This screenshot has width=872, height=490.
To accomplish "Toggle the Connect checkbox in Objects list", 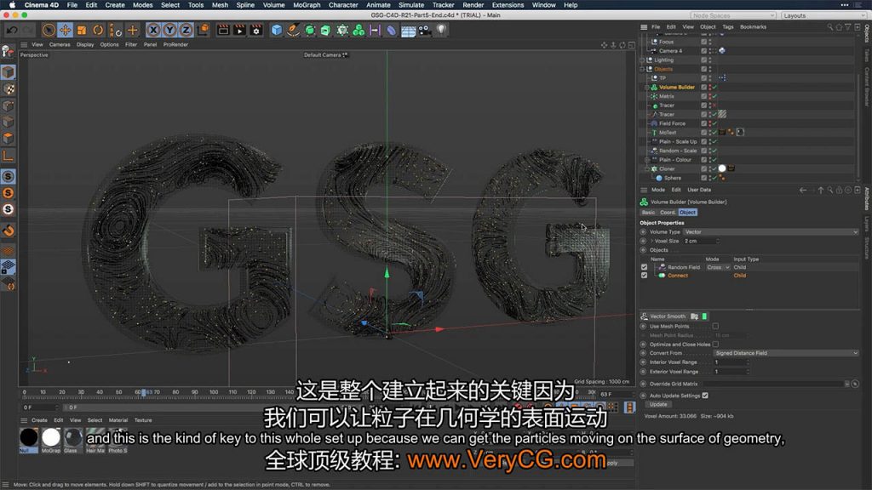I will (645, 276).
